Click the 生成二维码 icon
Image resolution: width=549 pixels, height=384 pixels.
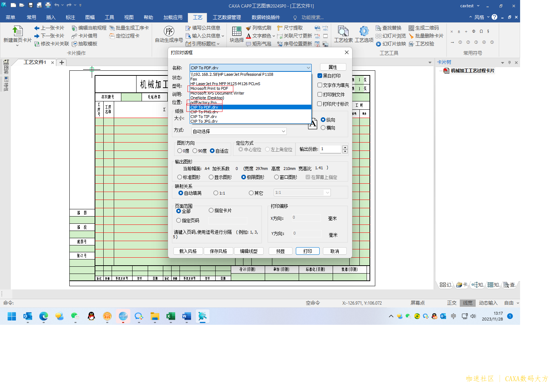click(x=411, y=28)
